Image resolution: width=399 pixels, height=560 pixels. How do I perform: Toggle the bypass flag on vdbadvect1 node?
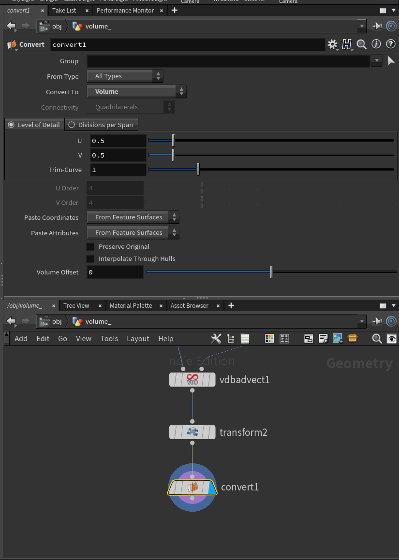(x=173, y=380)
